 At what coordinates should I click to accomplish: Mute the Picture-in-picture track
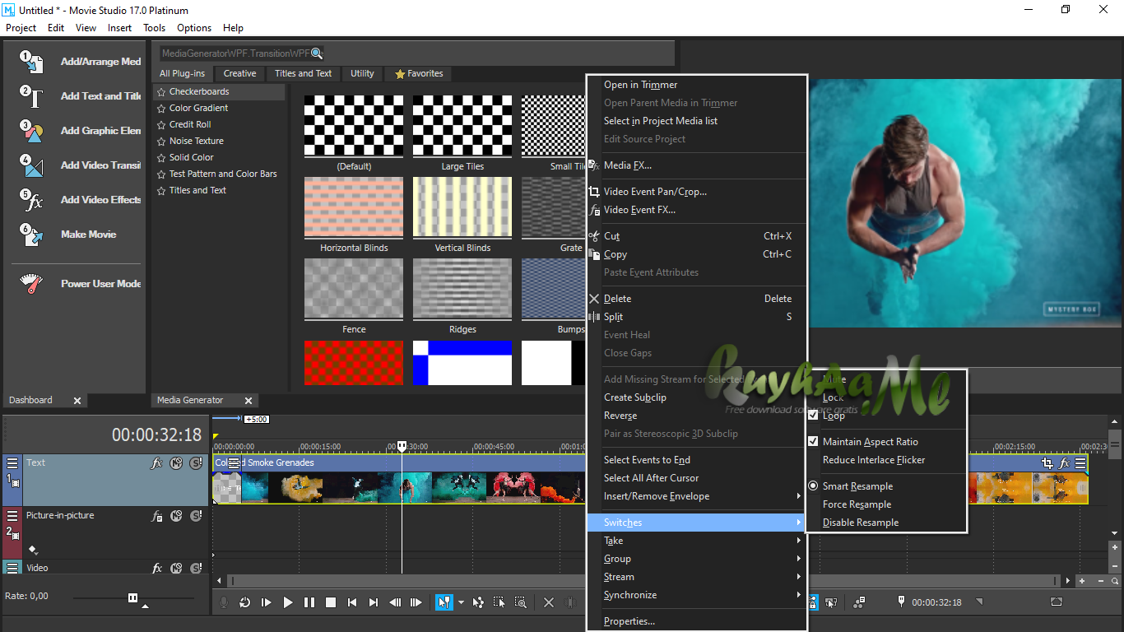point(176,516)
